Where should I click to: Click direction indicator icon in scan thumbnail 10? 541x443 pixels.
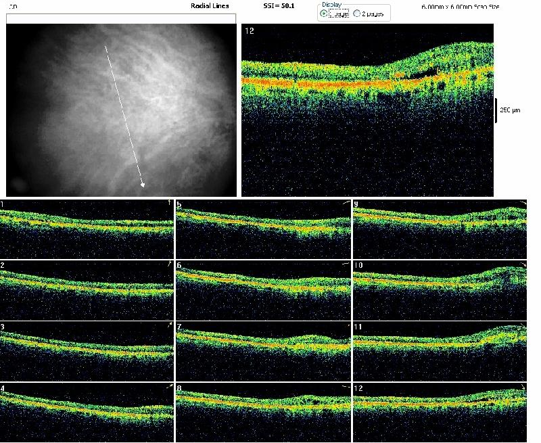point(521,263)
